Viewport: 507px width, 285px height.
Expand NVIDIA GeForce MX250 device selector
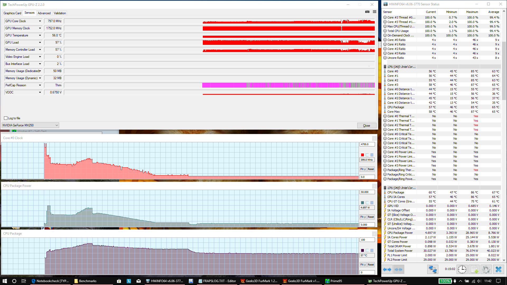(x=57, y=125)
